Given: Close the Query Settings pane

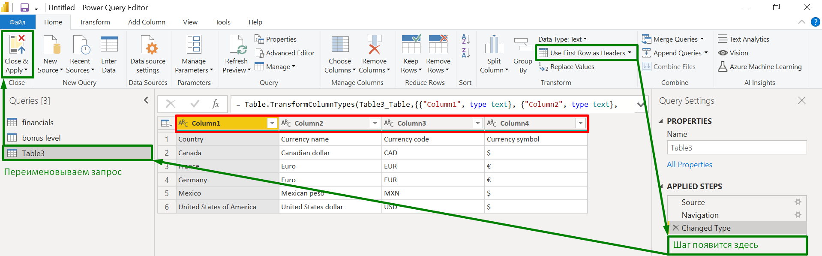Looking at the screenshot, I should (x=802, y=100).
